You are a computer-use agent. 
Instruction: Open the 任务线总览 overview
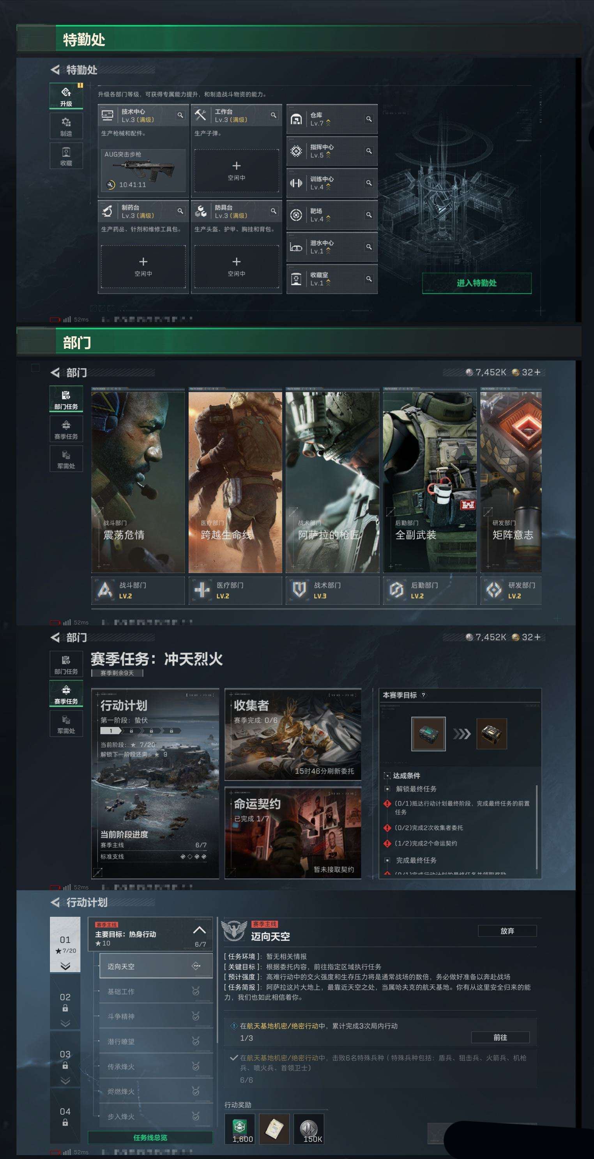[x=150, y=1138]
